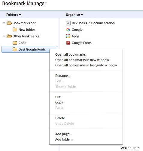Click the Google bookmark favicon
Viewport: 143px width, 151px height.
[x=68, y=30]
